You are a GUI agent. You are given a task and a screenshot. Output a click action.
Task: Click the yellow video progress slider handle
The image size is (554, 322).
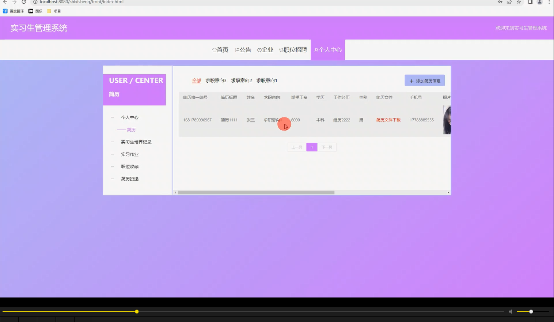(137, 311)
